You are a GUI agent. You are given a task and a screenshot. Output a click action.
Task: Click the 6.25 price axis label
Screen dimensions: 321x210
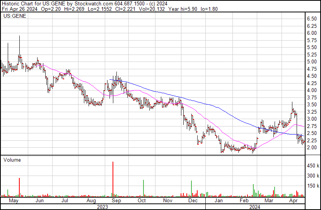coord(312,26)
